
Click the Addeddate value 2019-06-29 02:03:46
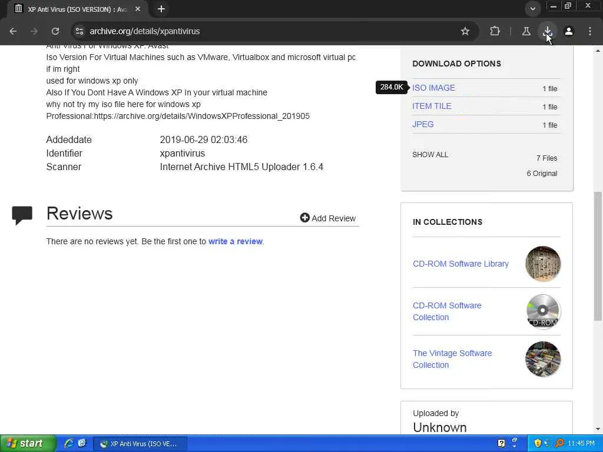coord(203,139)
